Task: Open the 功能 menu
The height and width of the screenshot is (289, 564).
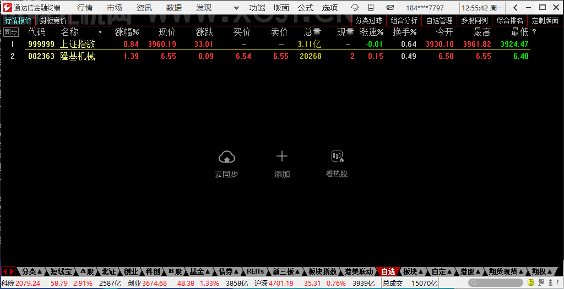Action: (x=257, y=8)
